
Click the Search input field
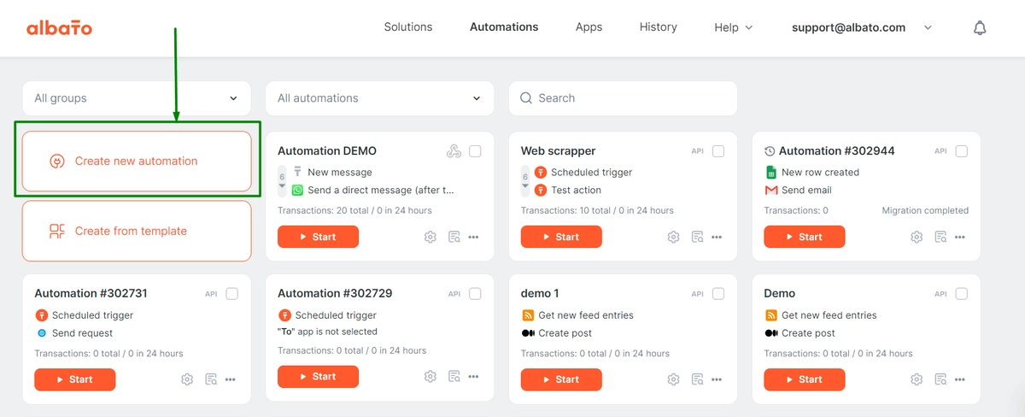tap(623, 98)
